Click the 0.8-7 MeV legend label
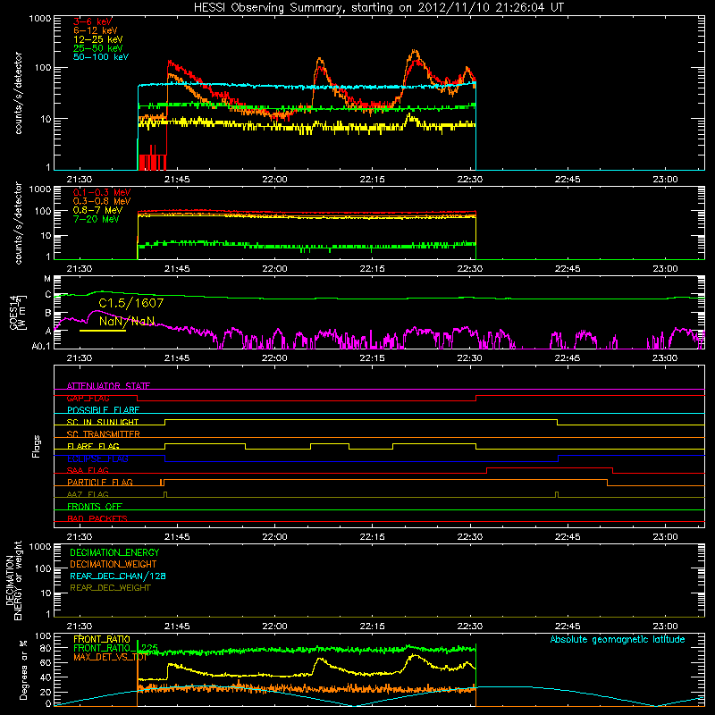The width and height of the screenshot is (715, 715). click(x=97, y=210)
